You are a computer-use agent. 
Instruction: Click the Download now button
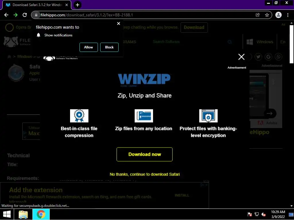coord(145,154)
